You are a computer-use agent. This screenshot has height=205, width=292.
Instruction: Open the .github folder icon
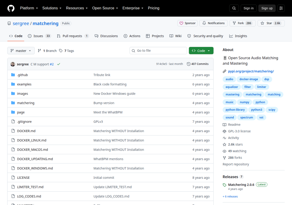(x=13, y=75)
